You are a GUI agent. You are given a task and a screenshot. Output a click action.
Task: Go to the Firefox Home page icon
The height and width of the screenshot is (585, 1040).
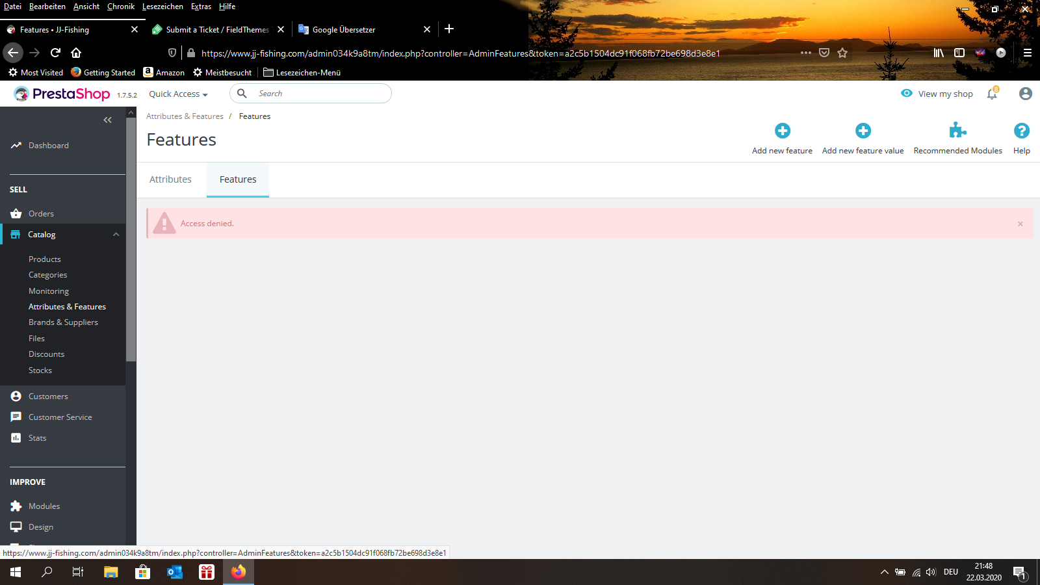[x=76, y=53]
